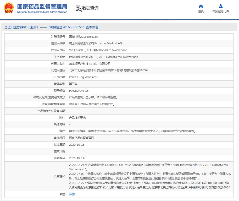Click the 首页 house icon

click(x=201, y=6)
